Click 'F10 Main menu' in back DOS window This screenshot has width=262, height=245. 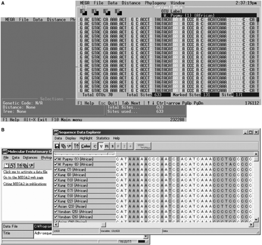point(67,120)
